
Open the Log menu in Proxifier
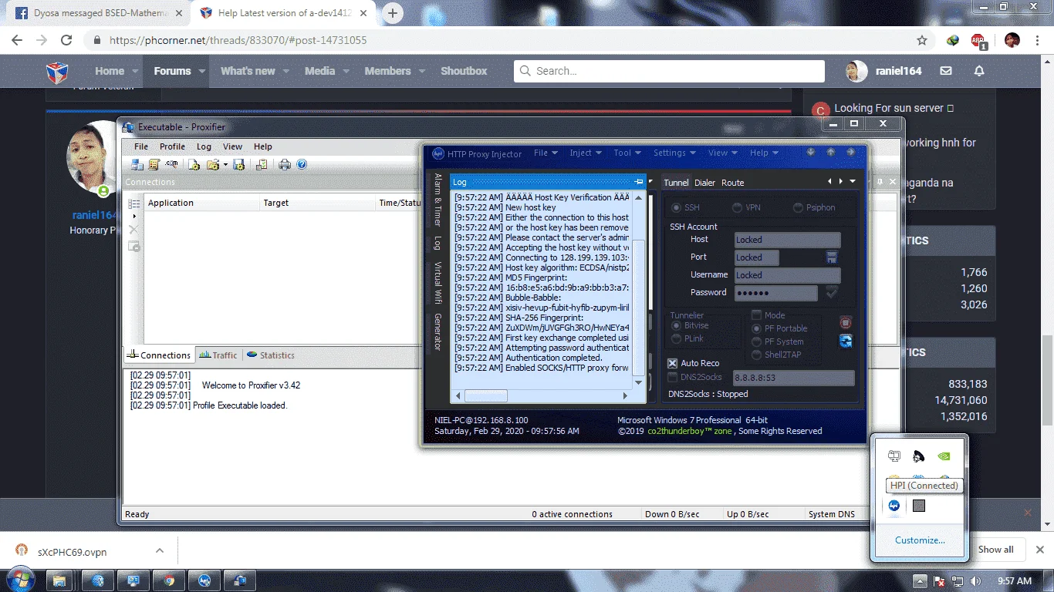pyautogui.click(x=204, y=146)
